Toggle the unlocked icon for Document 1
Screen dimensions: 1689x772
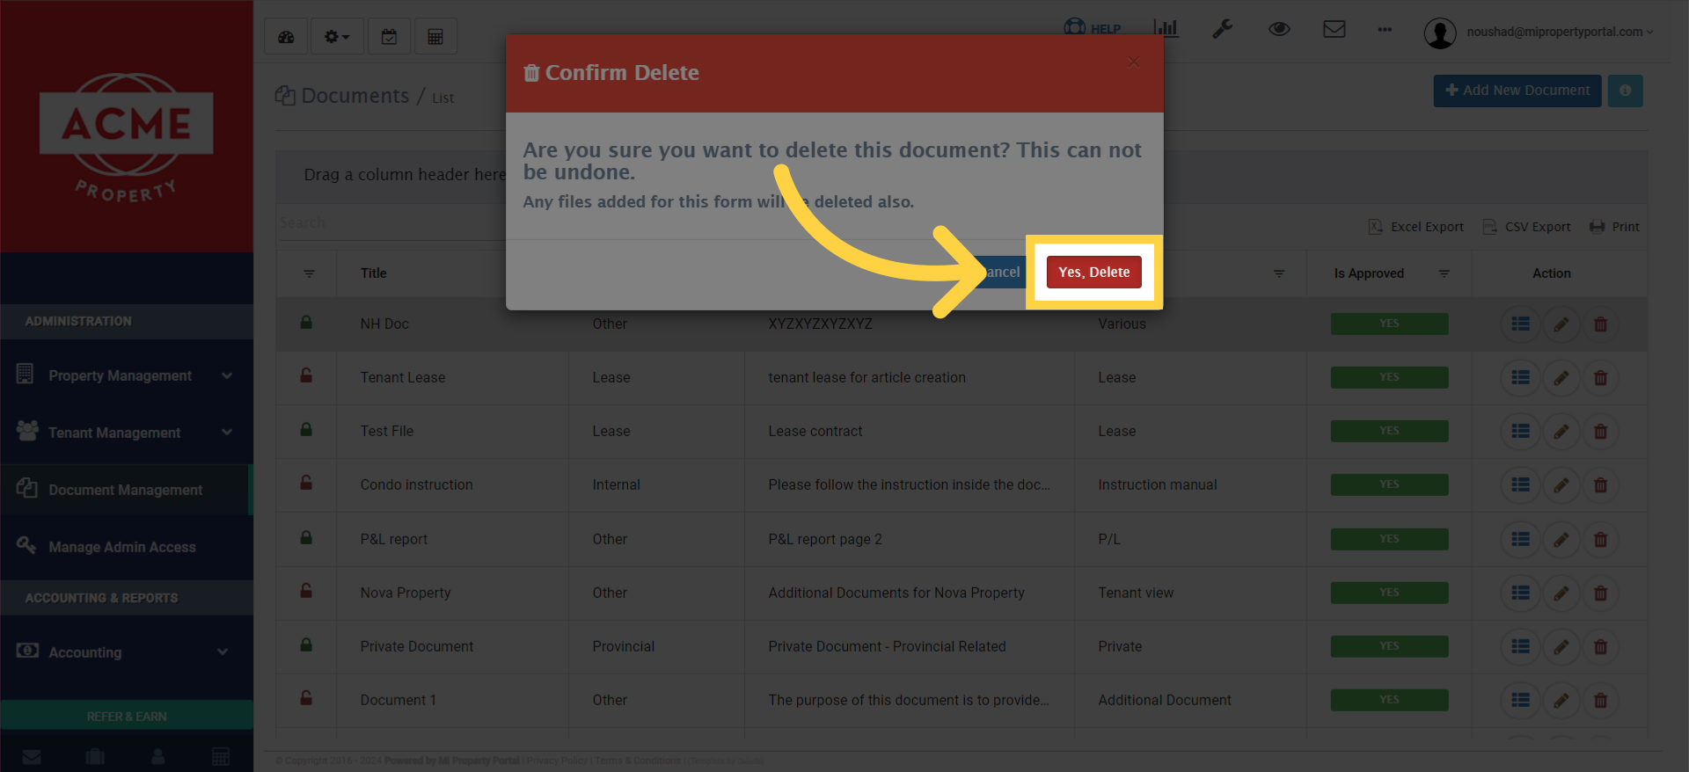(x=306, y=698)
